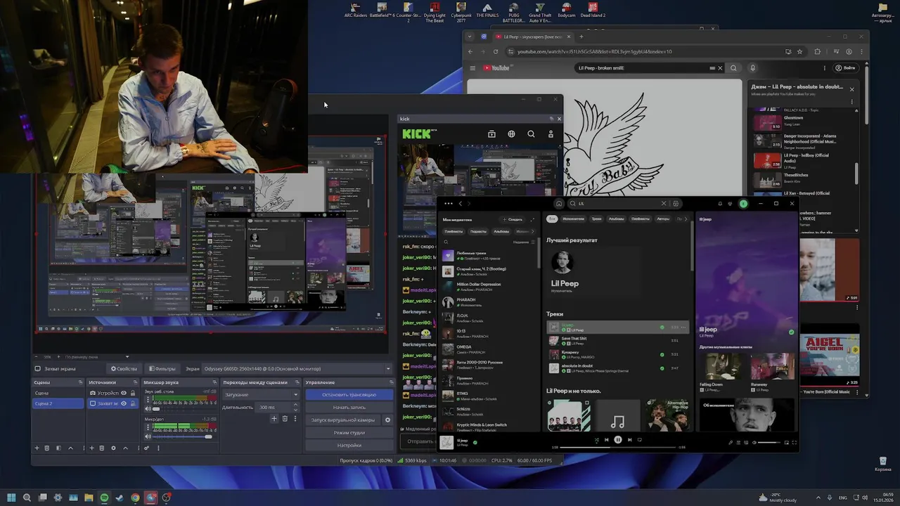Expand the Spotify library sort Недавние menu
This screenshot has width=900, height=506.
click(x=523, y=242)
